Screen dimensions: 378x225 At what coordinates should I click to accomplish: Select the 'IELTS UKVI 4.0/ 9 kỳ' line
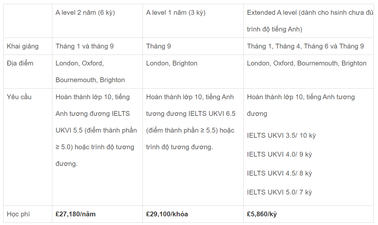coord(279,154)
